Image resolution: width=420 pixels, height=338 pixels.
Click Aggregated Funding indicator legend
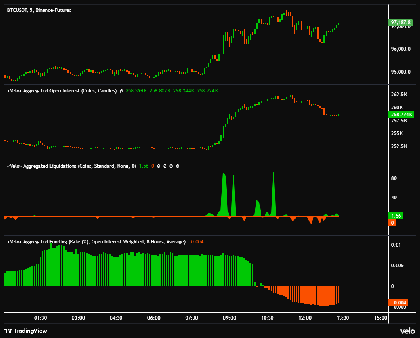[x=97, y=242]
